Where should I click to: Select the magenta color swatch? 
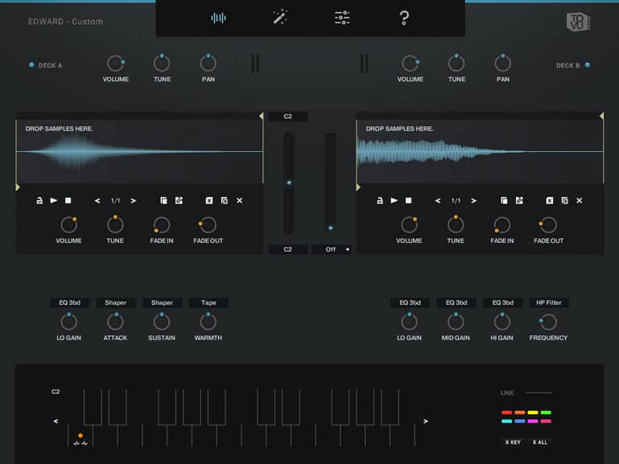[x=533, y=421]
